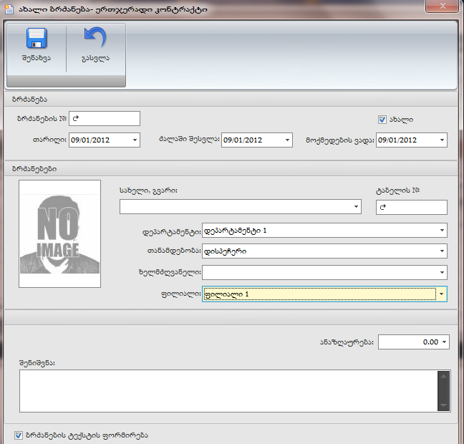
Task: Toggle the ახალი checkbox
Action: click(x=382, y=120)
